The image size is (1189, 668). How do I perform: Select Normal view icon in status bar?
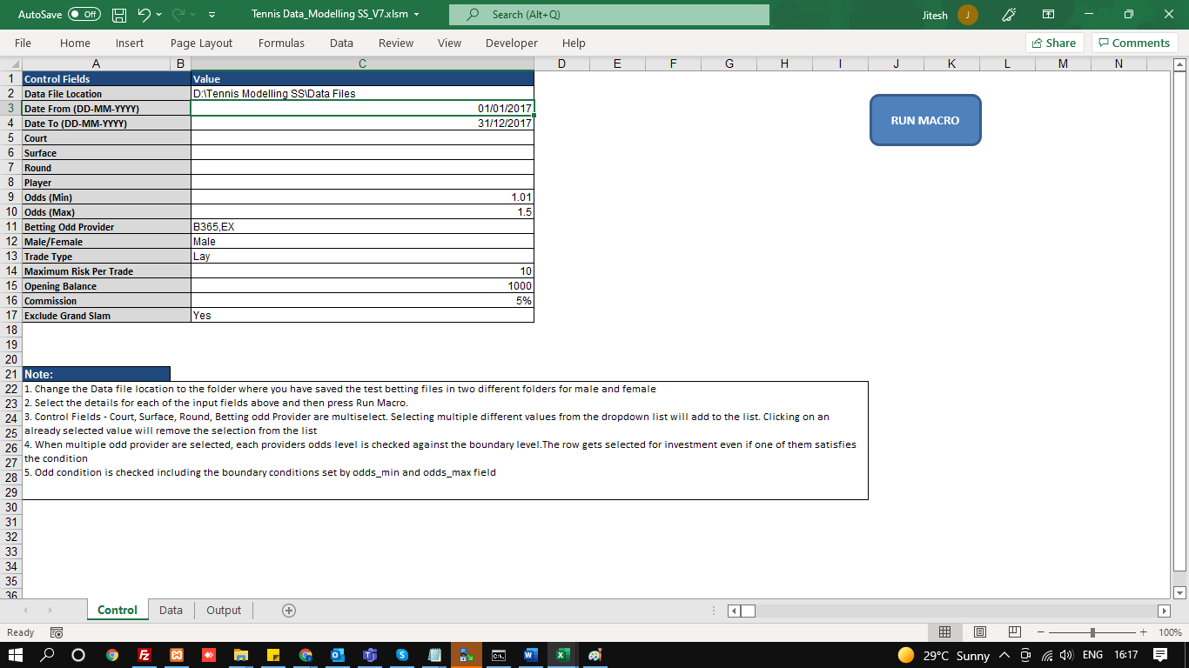pyautogui.click(x=944, y=632)
